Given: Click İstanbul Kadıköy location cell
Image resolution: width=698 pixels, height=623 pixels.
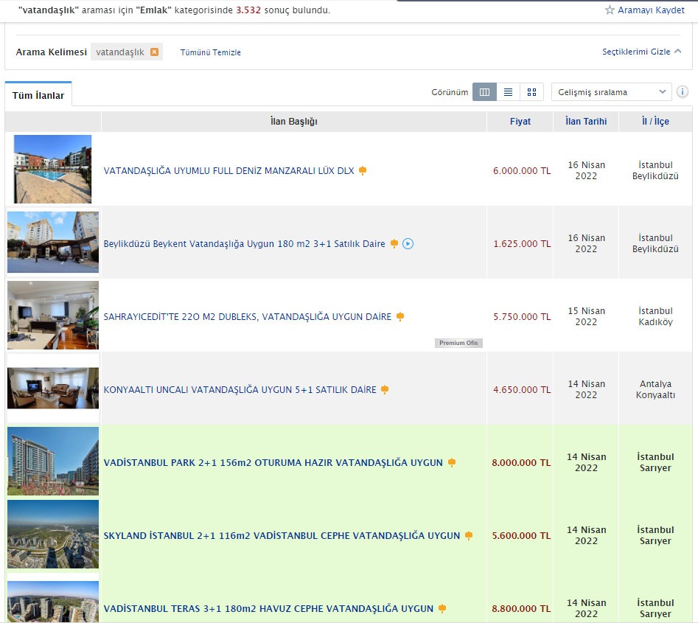Looking at the screenshot, I should pos(655,316).
